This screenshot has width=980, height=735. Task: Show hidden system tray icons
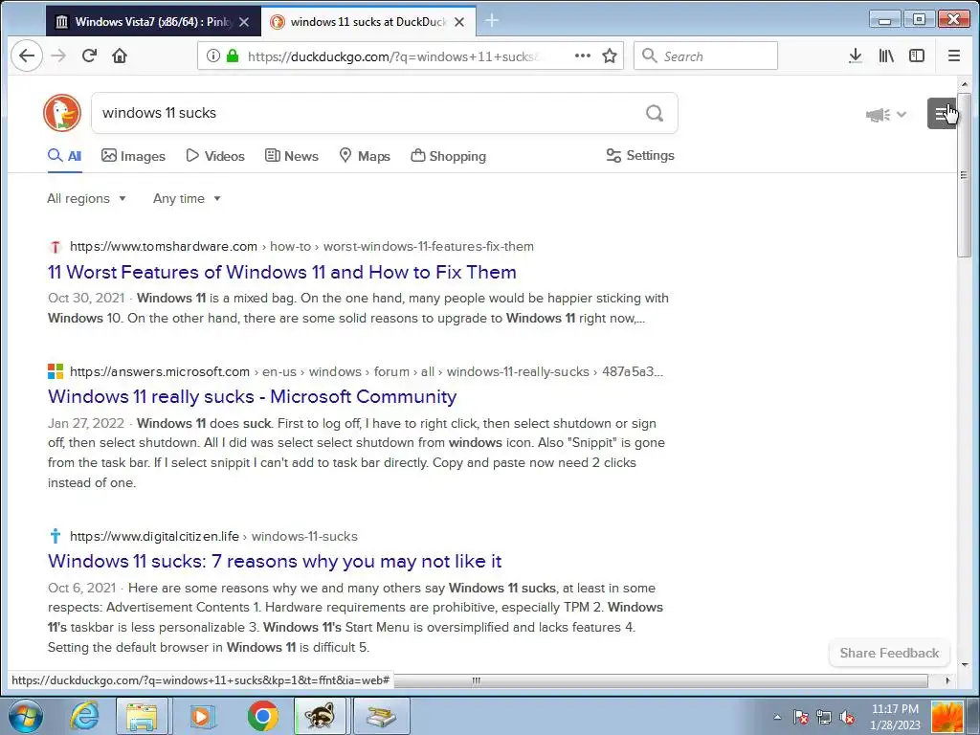click(x=777, y=718)
